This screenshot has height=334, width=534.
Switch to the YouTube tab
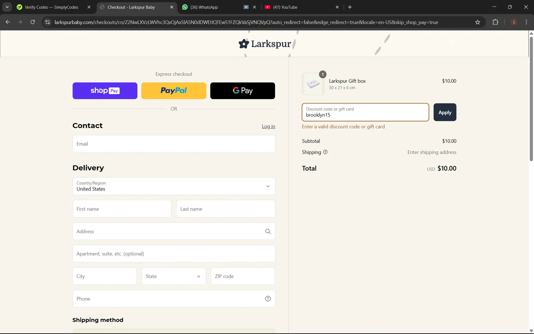pos(285,7)
